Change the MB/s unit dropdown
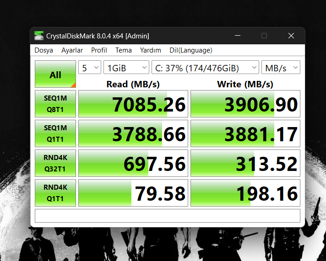This screenshot has height=261, width=326. click(x=281, y=67)
